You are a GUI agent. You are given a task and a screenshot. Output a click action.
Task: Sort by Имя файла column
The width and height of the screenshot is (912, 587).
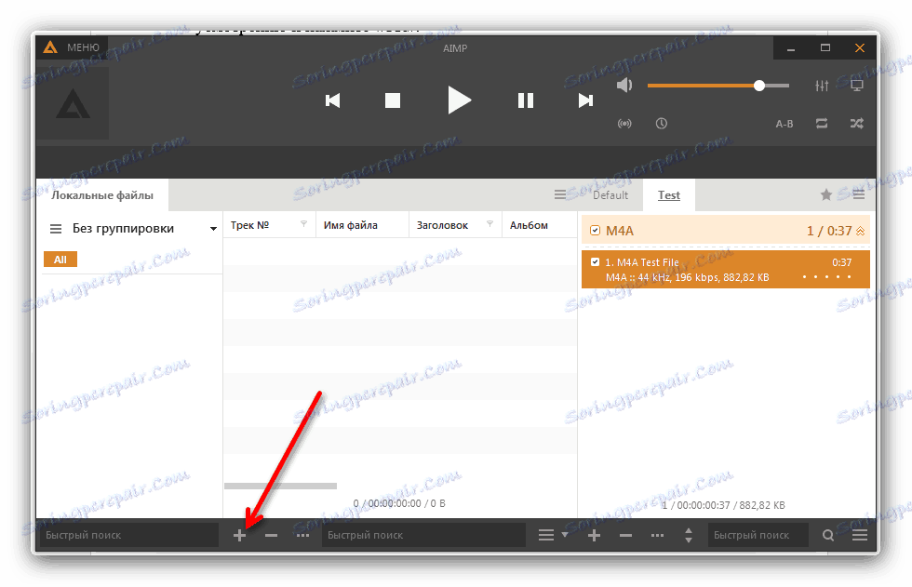tap(350, 225)
